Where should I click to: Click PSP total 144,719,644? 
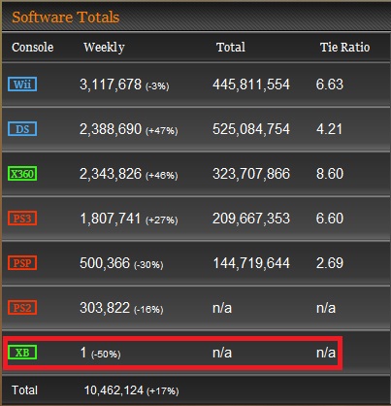click(251, 263)
